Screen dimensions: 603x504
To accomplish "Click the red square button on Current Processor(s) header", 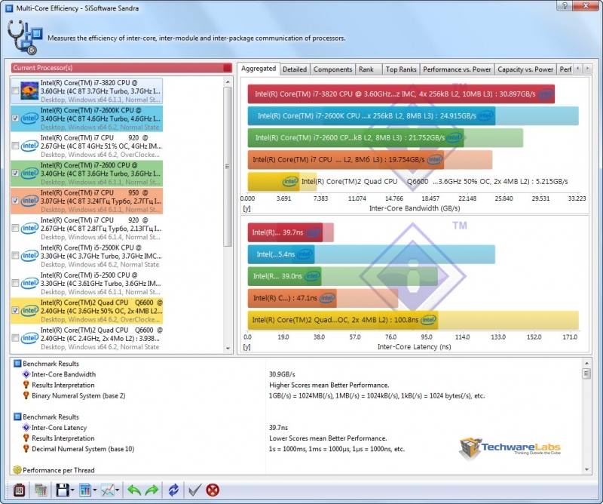I will pyautogui.click(x=228, y=68).
